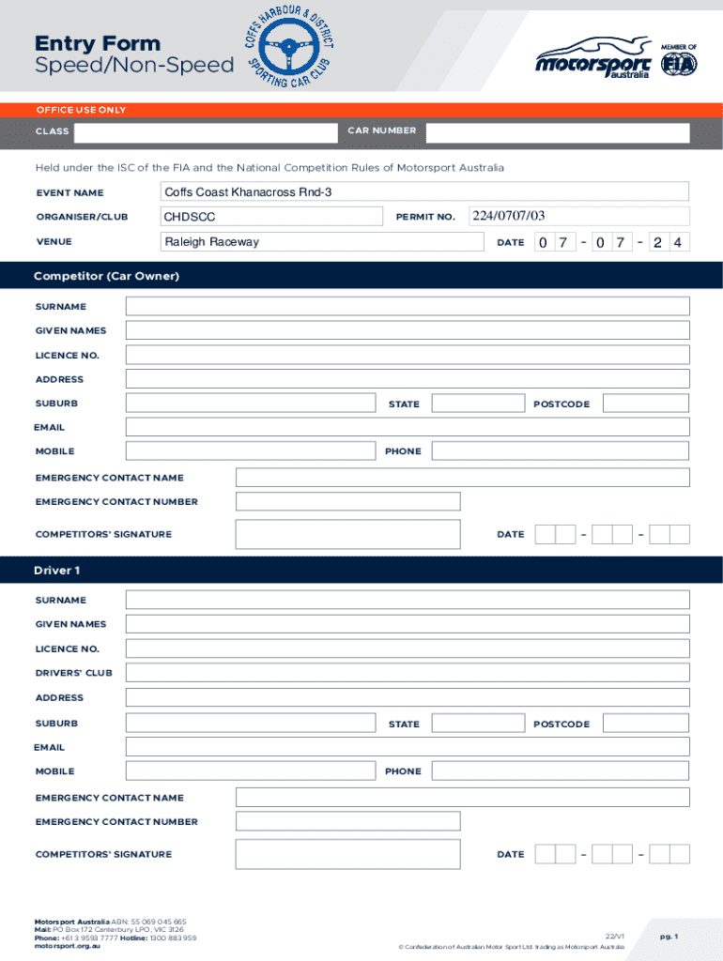
Task: Focus the Driver 1 Emergency Contact Number field
Action: pyautogui.click(x=347, y=822)
